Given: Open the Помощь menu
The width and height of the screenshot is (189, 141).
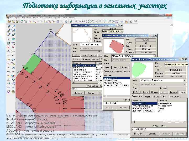Looking at the screenshot, I should 72,18.
